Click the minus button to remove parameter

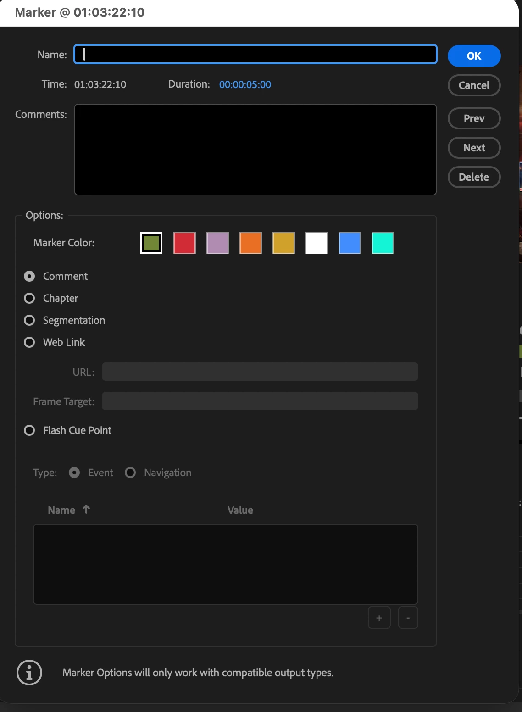point(408,618)
